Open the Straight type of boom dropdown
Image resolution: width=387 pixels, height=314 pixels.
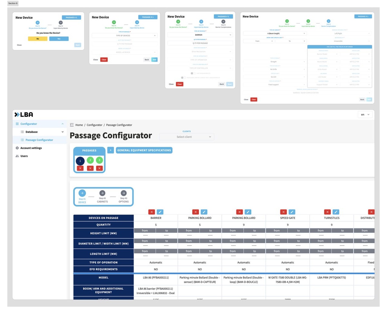274,62
